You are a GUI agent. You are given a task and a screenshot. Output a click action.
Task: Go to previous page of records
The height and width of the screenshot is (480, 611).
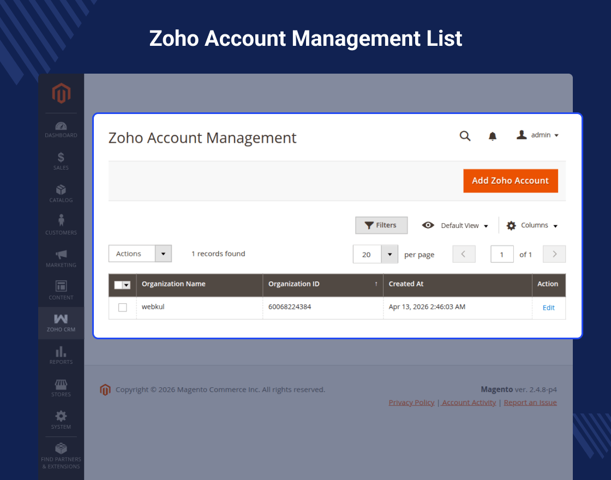click(464, 254)
